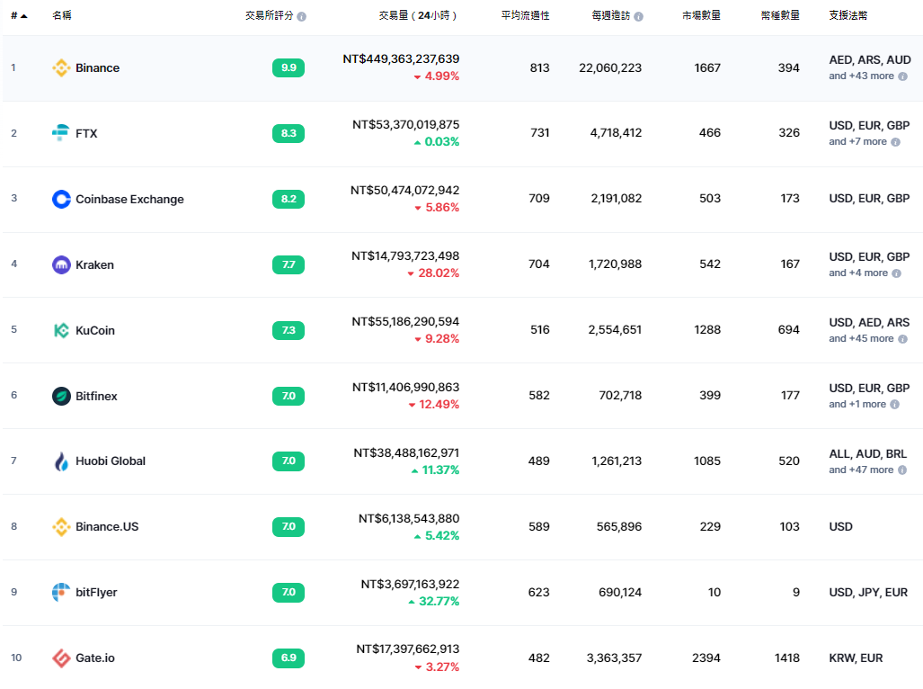Click the Bitfinex exchange logo
Viewport: 923px width, 689px height.
[61, 396]
